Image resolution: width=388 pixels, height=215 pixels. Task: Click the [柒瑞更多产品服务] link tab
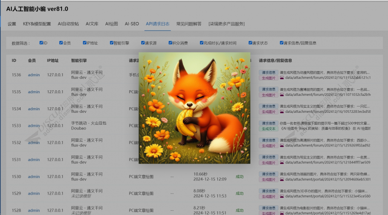tap(226, 24)
